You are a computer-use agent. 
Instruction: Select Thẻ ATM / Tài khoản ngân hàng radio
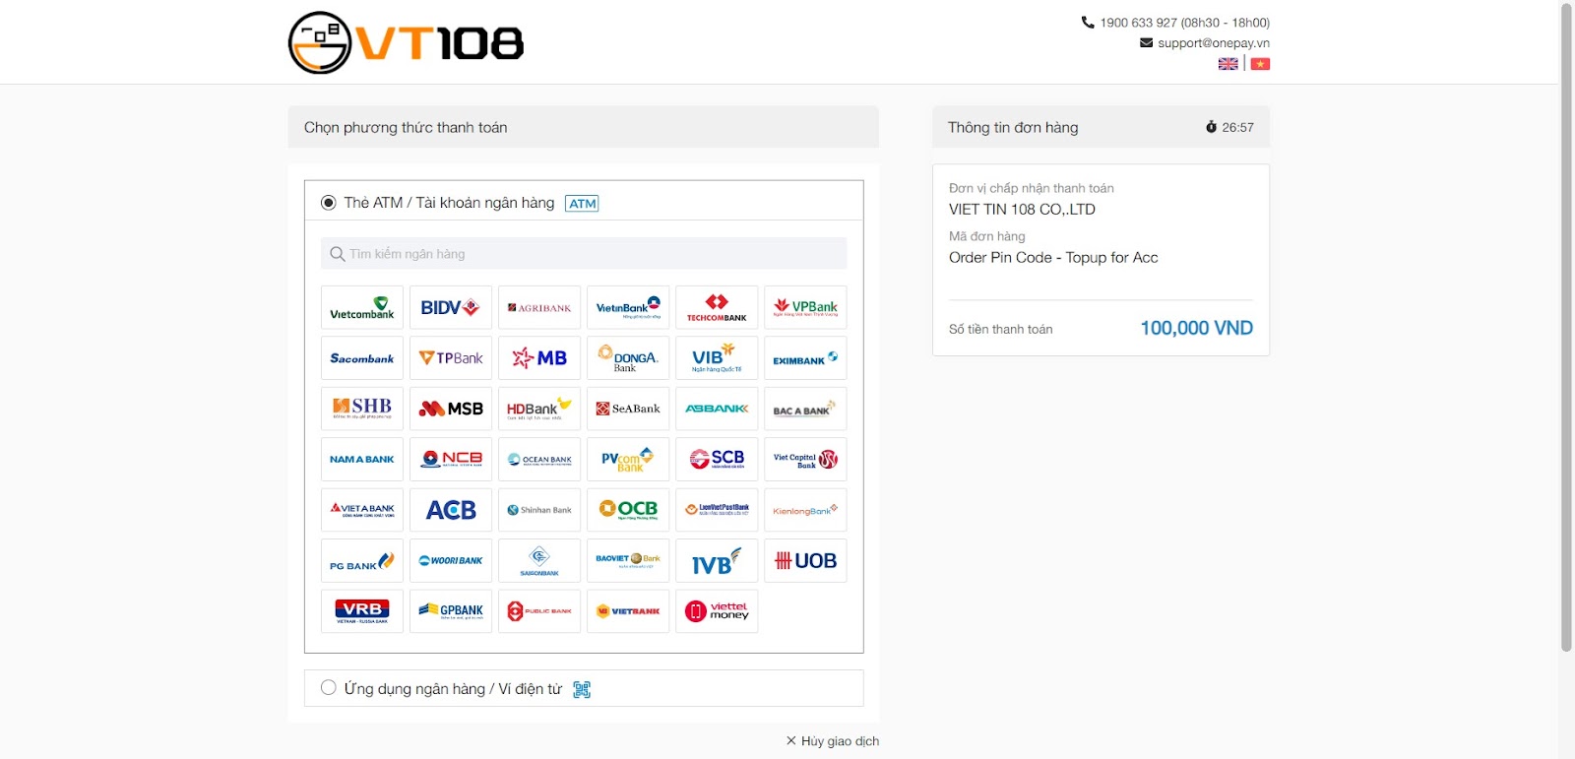click(329, 203)
